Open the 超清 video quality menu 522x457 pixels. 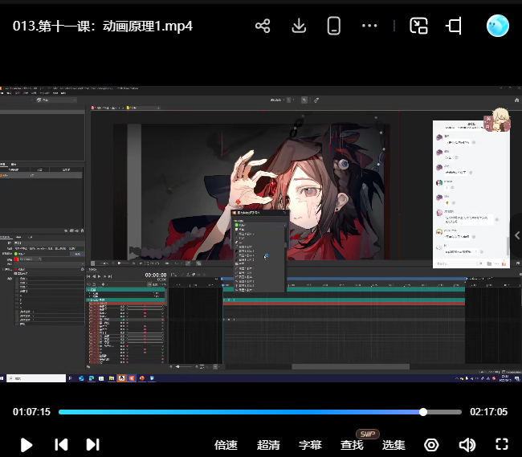pyautogui.click(x=268, y=445)
